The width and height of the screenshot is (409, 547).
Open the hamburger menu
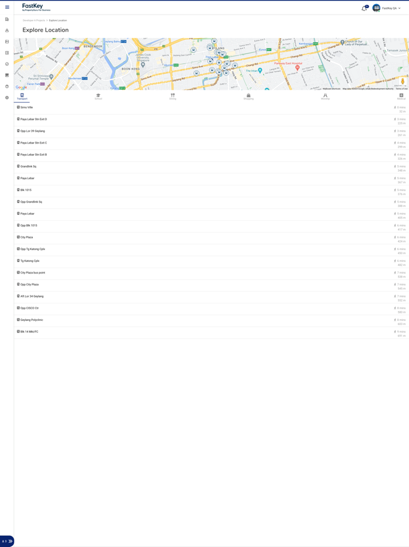[7, 7]
